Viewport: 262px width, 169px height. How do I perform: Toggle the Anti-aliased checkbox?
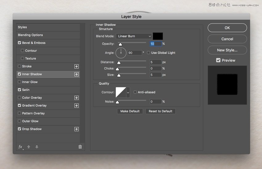click(135, 92)
